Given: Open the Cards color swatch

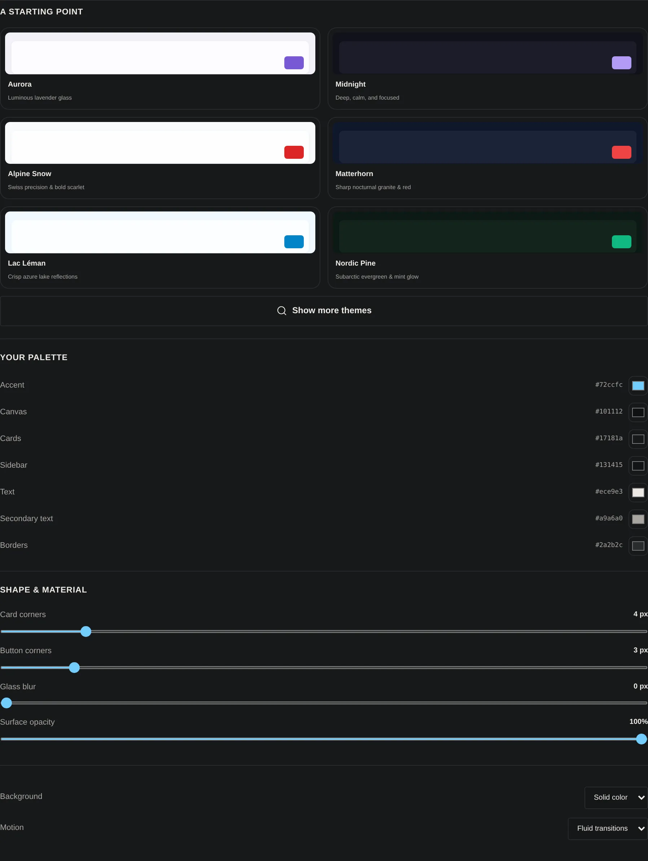Looking at the screenshot, I should coord(638,439).
